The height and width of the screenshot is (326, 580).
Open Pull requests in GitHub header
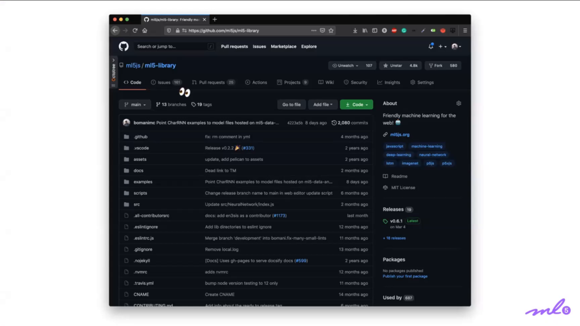pos(234,46)
